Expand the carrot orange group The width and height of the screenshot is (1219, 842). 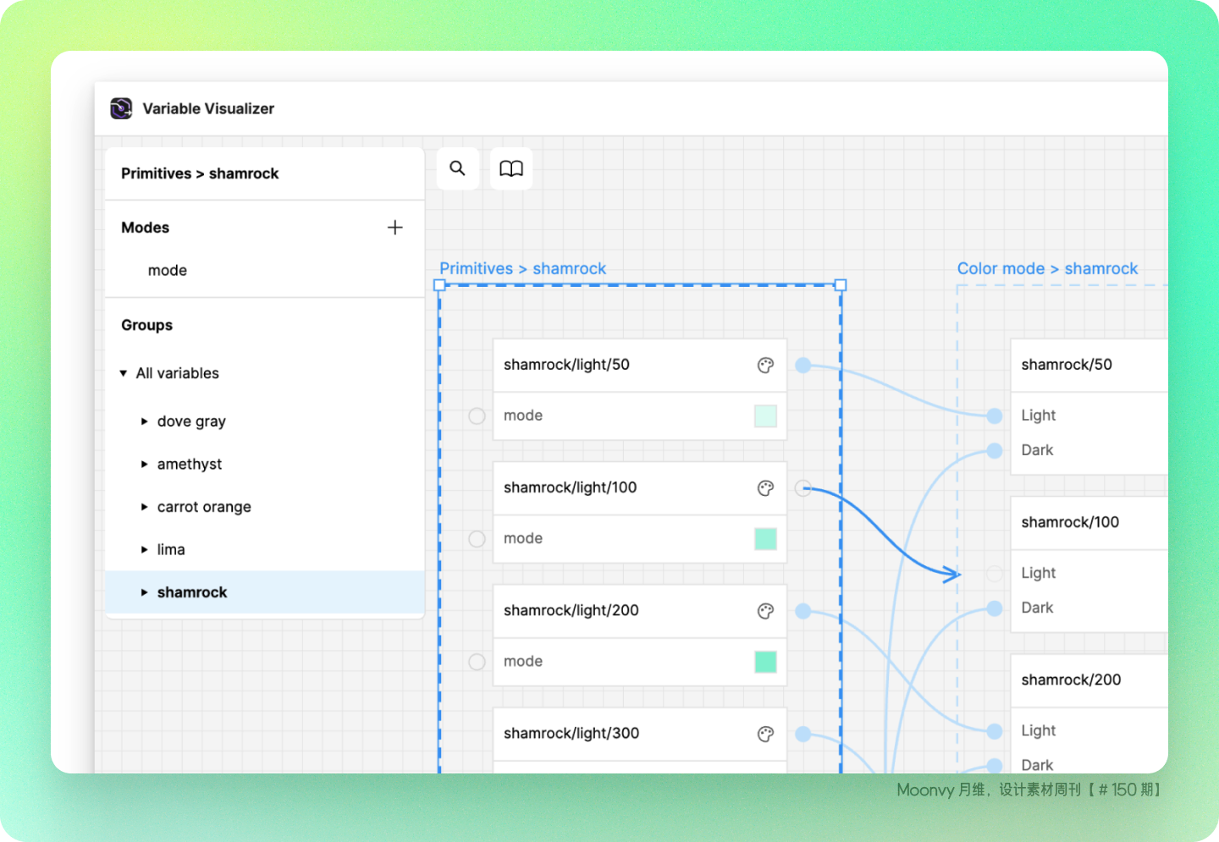[x=144, y=507]
